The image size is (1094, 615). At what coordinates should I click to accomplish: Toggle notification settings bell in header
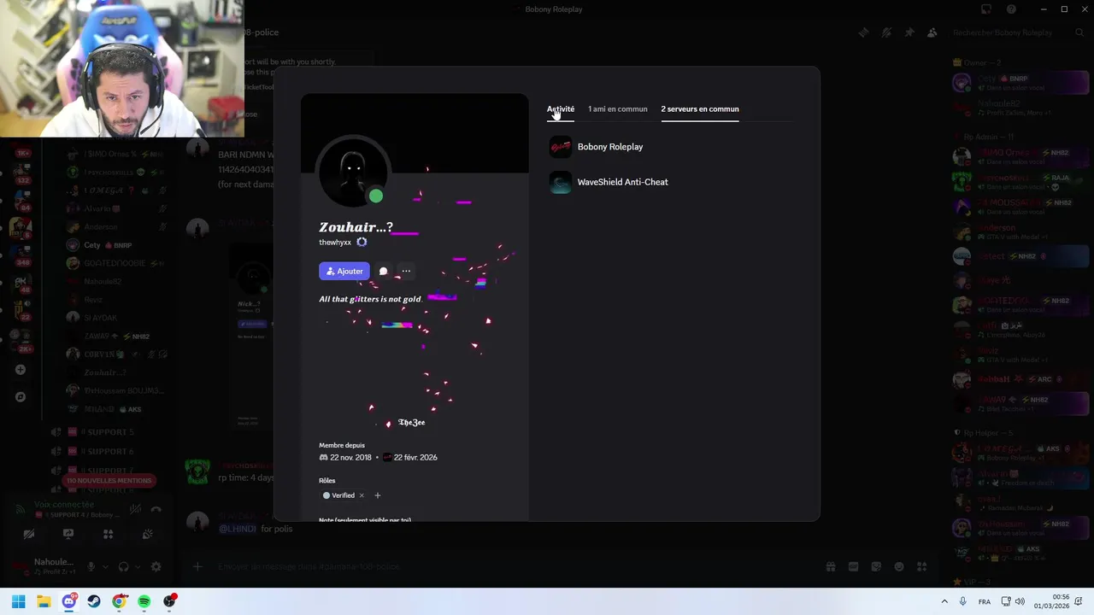886,32
